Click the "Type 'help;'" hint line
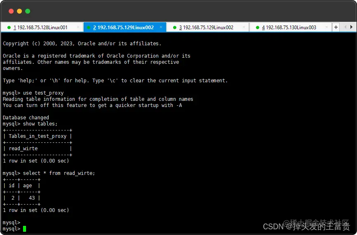 pyautogui.click(x=115, y=80)
